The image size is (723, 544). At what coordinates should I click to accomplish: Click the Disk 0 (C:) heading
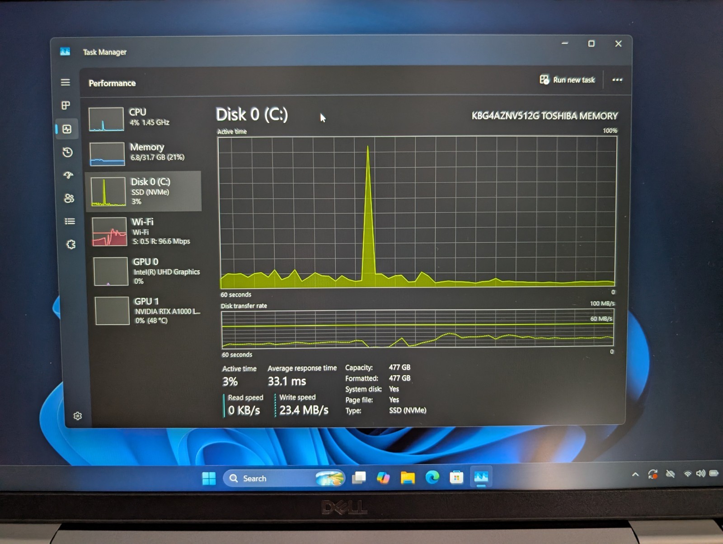tap(252, 114)
